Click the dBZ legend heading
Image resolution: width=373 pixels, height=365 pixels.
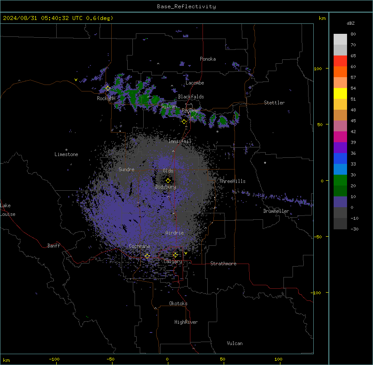coord(350,23)
